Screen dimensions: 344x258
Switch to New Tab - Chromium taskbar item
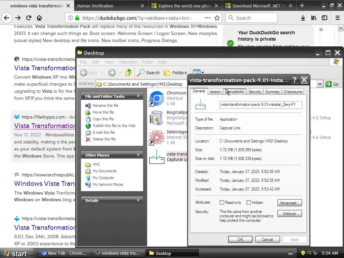click(x=64, y=253)
